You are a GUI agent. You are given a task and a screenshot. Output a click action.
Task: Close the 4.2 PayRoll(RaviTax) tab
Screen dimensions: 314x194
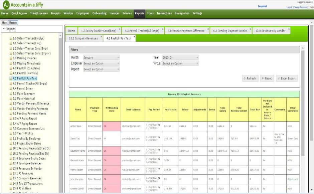point(134,37)
